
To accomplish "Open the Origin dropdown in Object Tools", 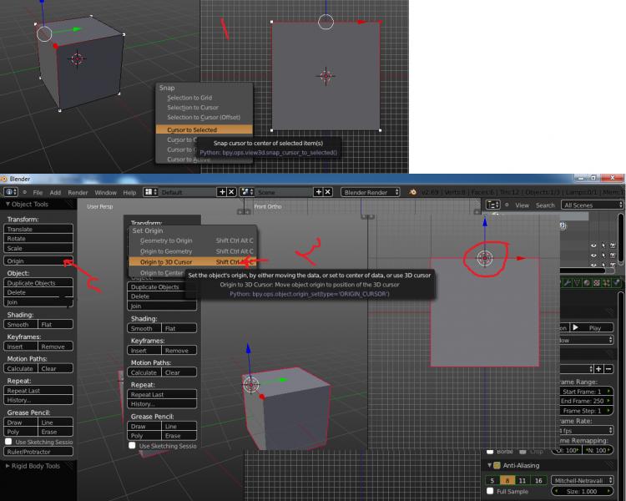I will coord(38,261).
